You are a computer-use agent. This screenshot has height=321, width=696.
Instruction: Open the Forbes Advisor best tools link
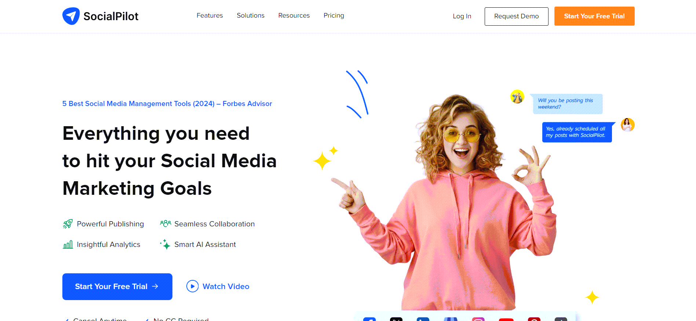[167, 104]
